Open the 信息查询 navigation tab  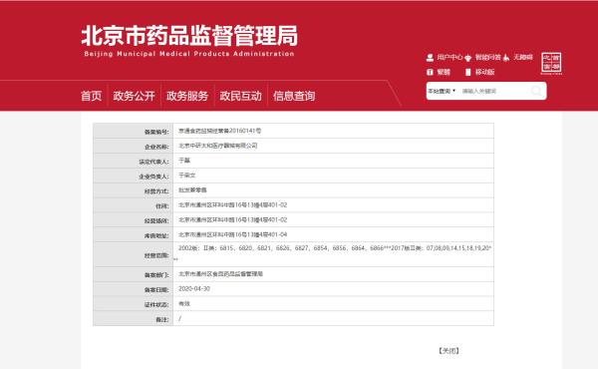click(x=294, y=96)
